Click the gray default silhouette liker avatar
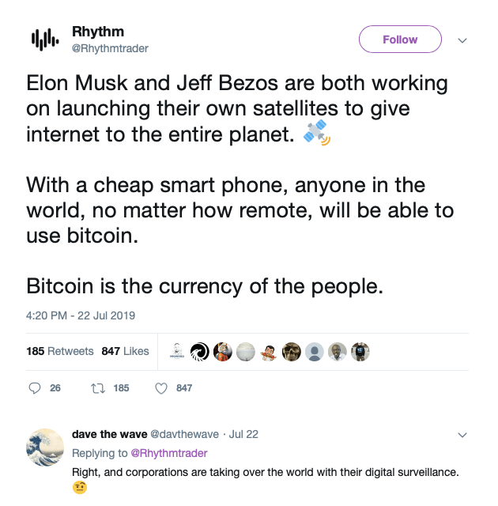The width and height of the screenshot is (498, 506). click(x=315, y=352)
